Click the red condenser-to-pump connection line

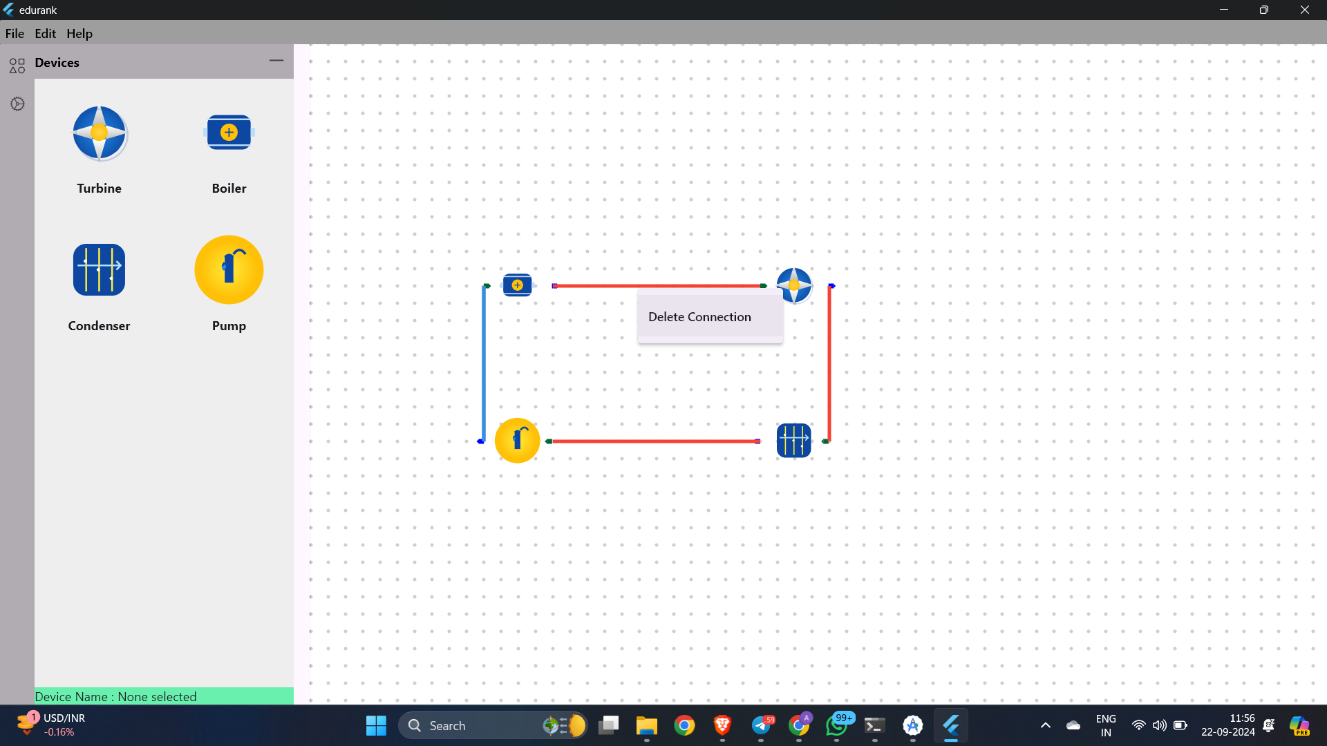tap(655, 441)
